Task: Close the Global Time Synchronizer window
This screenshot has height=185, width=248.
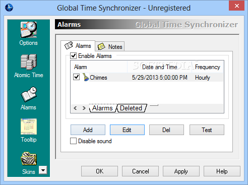Action: [236, 6]
